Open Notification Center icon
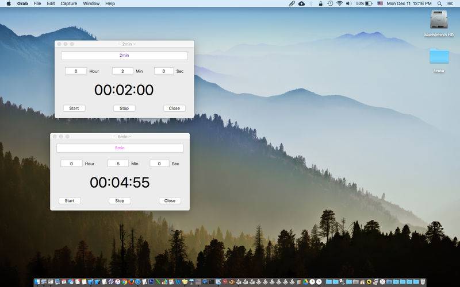This screenshot has width=460, height=287. coord(450,3)
